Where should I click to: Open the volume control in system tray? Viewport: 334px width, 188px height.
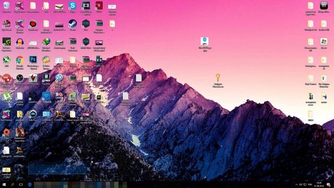point(301,184)
